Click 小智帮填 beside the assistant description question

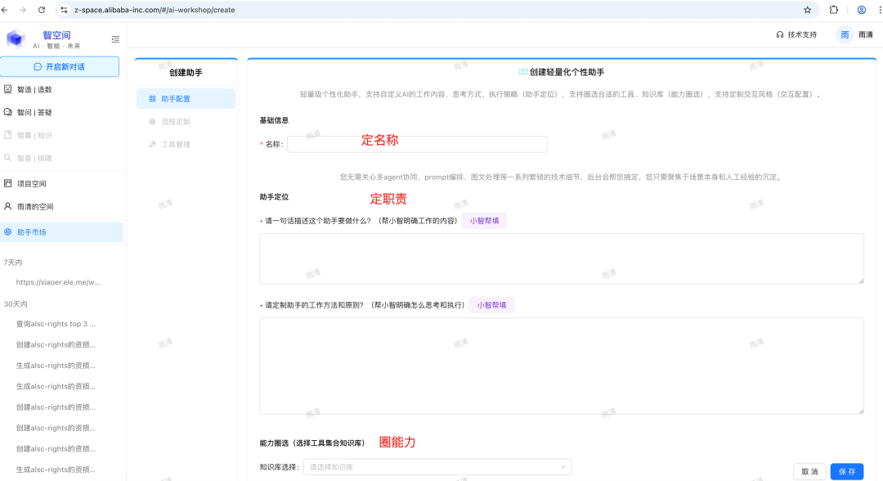coord(484,221)
